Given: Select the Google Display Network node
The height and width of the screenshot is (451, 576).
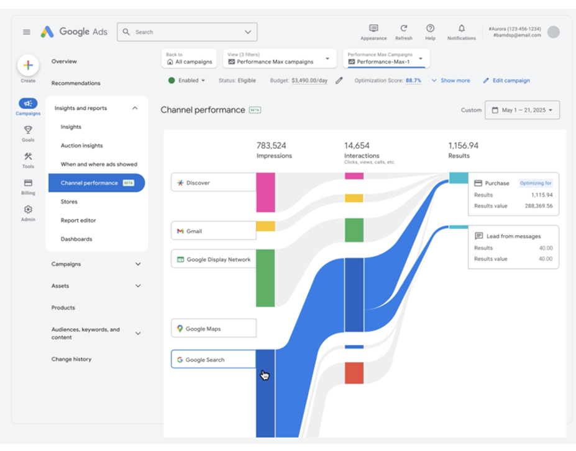Looking at the screenshot, I should [x=213, y=259].
